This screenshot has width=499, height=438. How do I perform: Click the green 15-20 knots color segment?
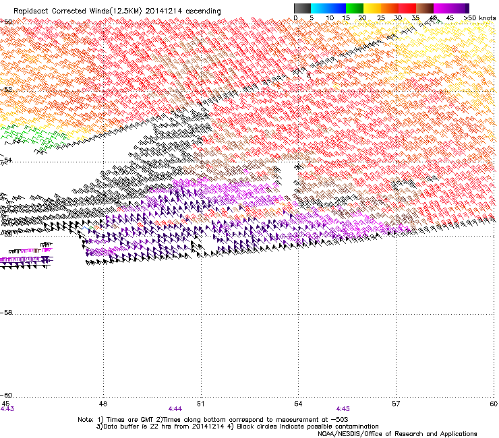[355, 8]
